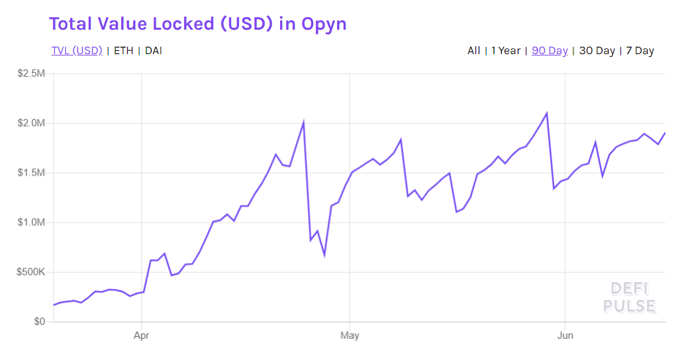
Task: Click the $2.0M y-axis label
Action: (x=30, y=123)
